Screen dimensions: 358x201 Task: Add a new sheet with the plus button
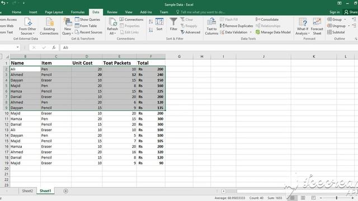65,191
